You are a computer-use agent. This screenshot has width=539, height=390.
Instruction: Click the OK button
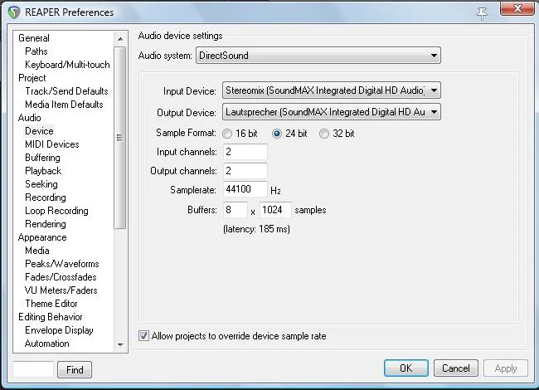406,368
